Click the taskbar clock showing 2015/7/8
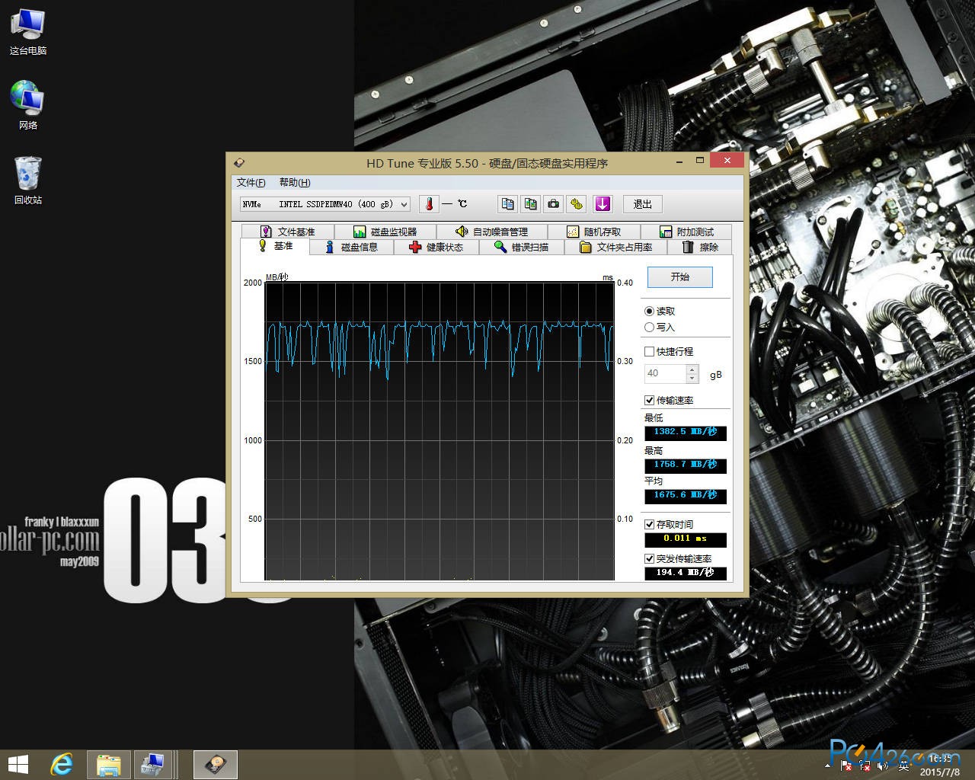The width and height of the screenshot is (975, 780). [941, 765]
